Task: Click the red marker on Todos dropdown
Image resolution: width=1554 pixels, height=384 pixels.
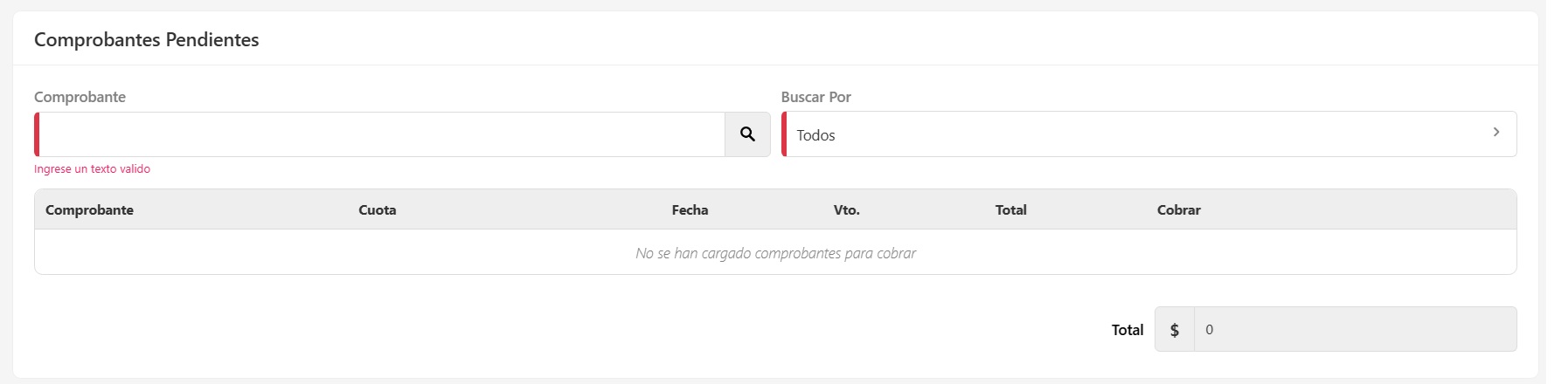Action: [784, 134]
